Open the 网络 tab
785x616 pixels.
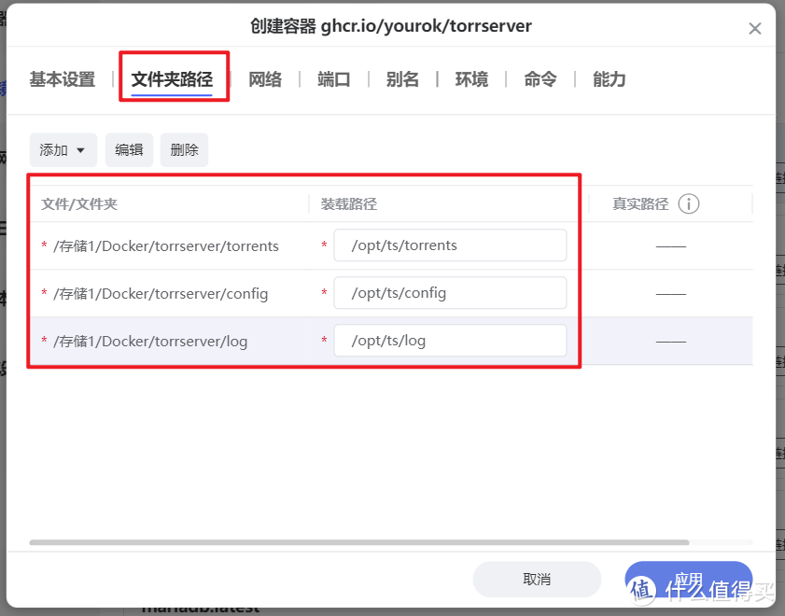pyautogui.click(x=265, y=79)
